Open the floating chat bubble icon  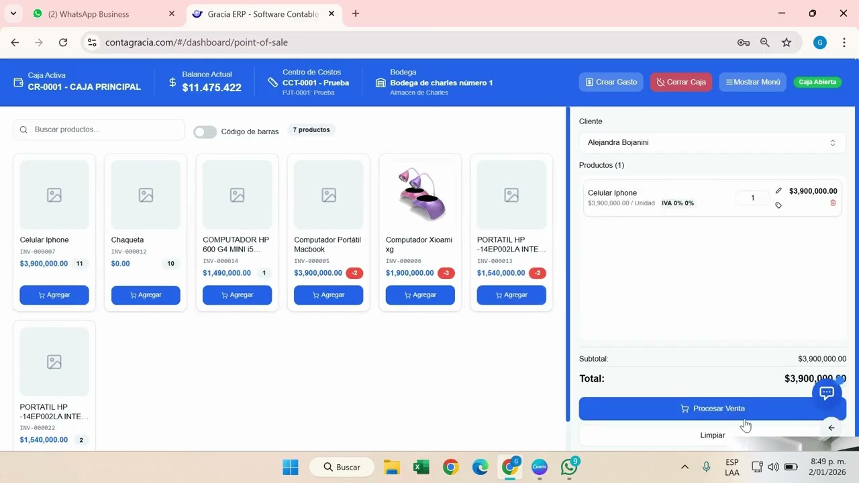point(827,392)
